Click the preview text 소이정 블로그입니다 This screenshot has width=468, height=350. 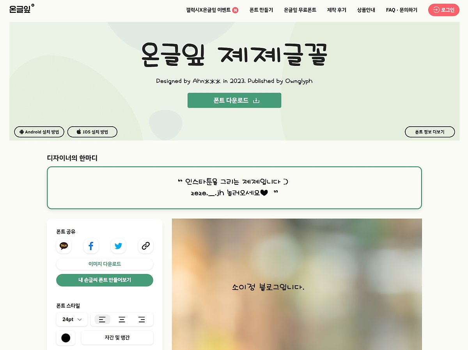(x=268, y=288)
